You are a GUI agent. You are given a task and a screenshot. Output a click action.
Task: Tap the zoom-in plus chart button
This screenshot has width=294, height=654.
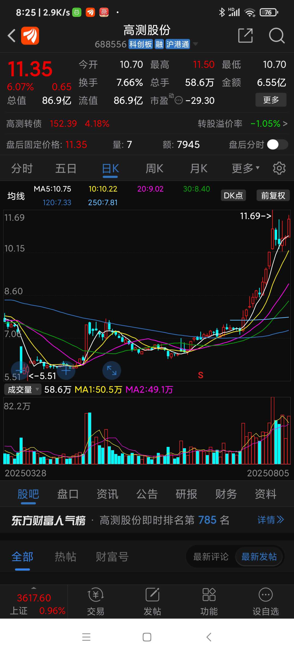point(66,371)
